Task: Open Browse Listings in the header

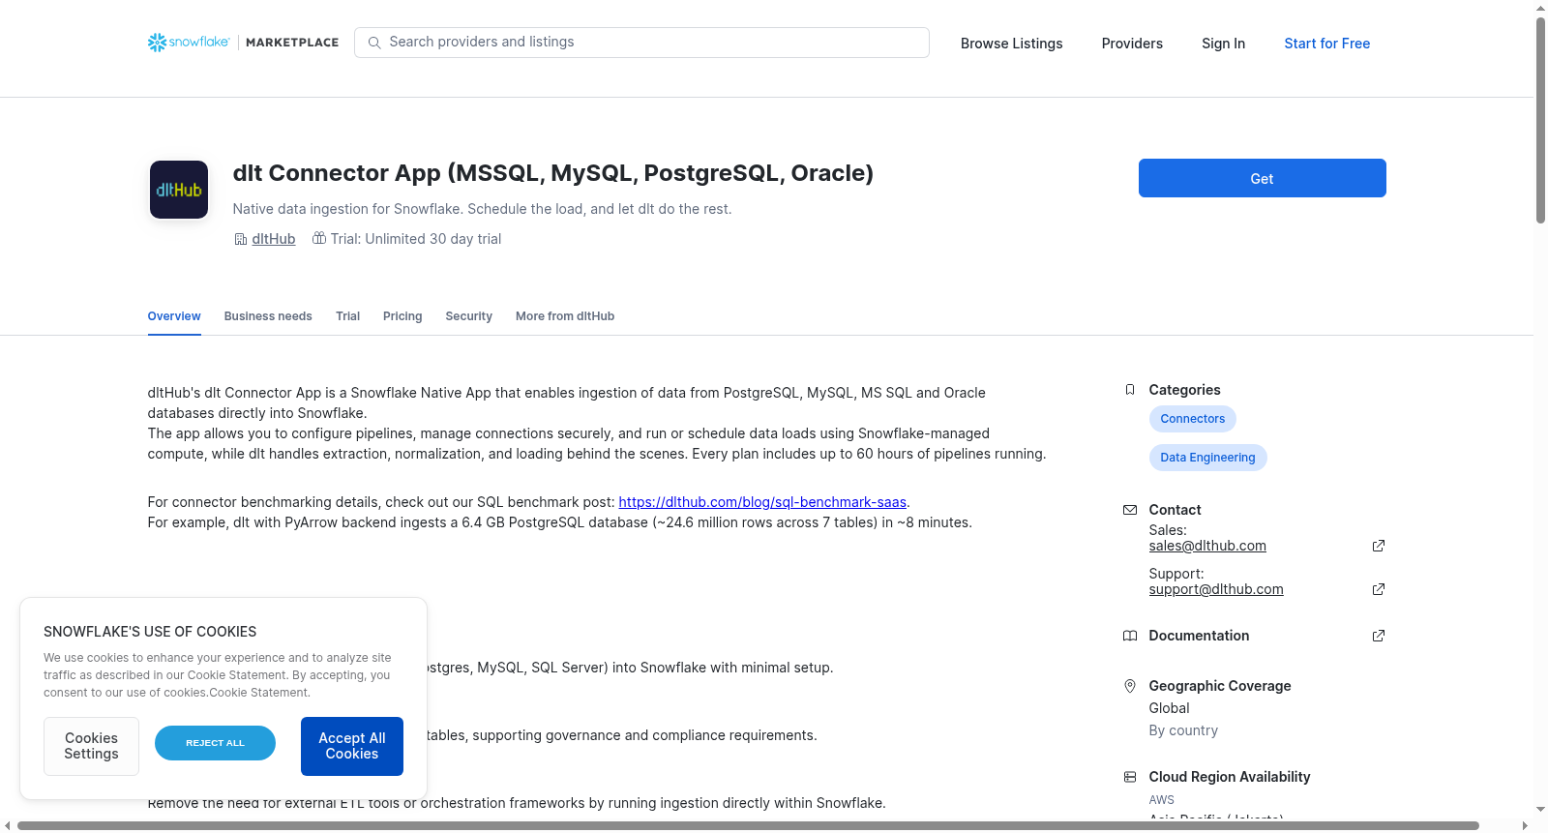Action: (x=1012, y=44)
